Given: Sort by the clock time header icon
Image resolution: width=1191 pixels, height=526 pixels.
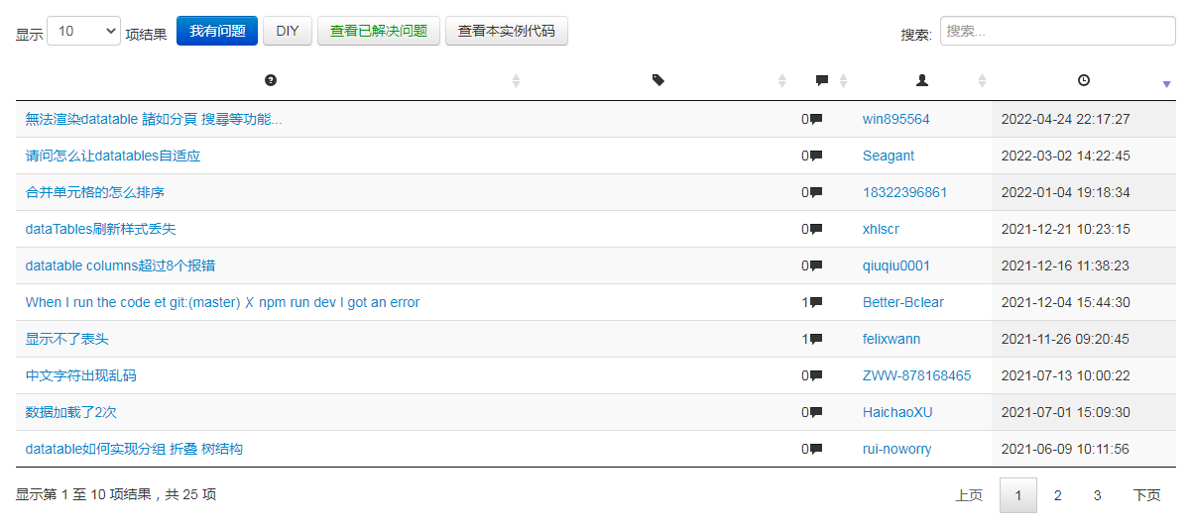Looking at the screenshot, I should point(1084,80).
